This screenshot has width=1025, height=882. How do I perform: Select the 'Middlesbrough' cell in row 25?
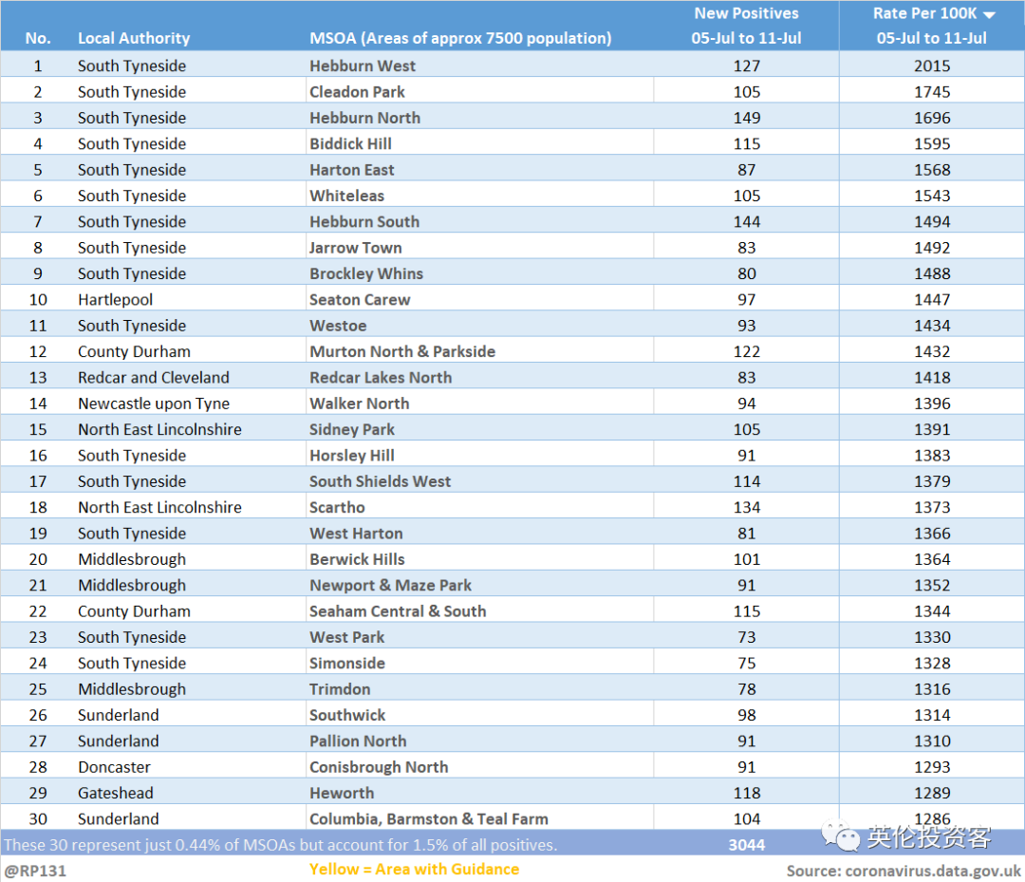point(131,689)
